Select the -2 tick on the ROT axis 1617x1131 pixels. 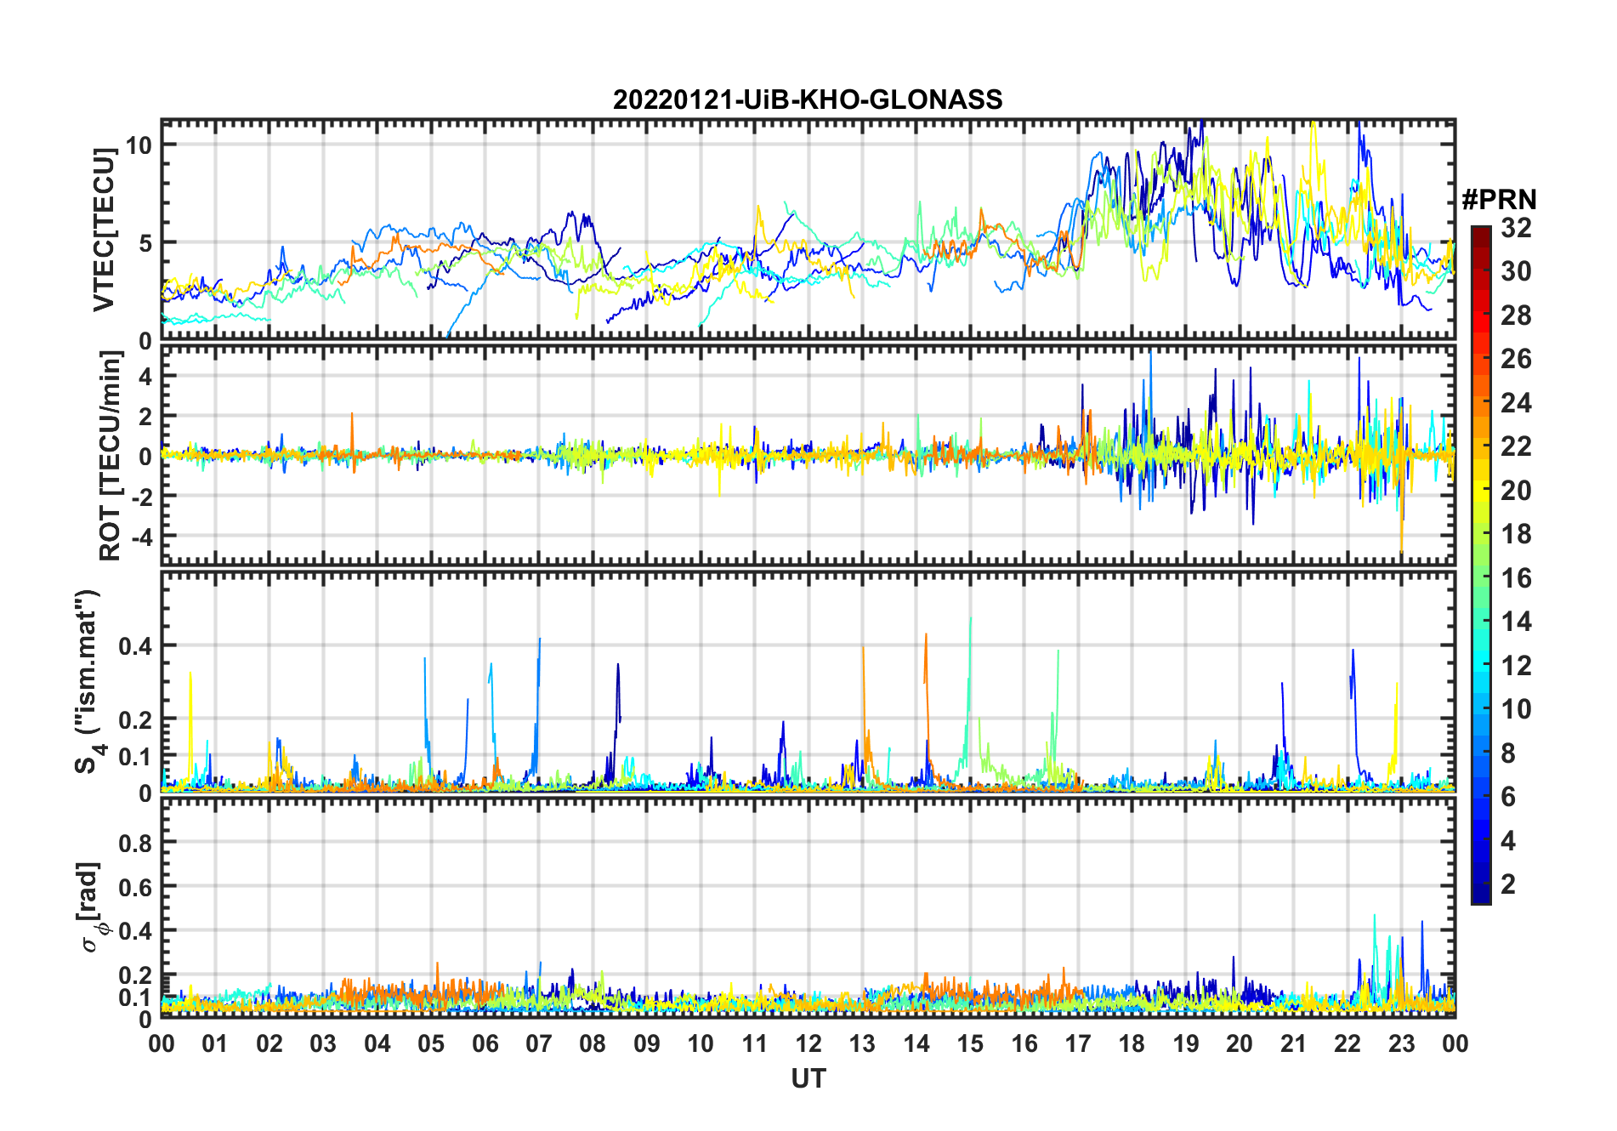pos(142,497)
